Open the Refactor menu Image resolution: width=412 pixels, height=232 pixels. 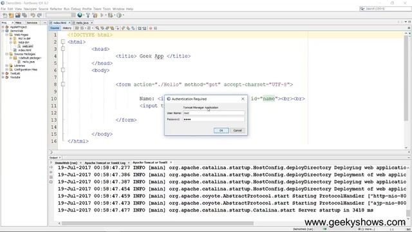click(56, 9)
